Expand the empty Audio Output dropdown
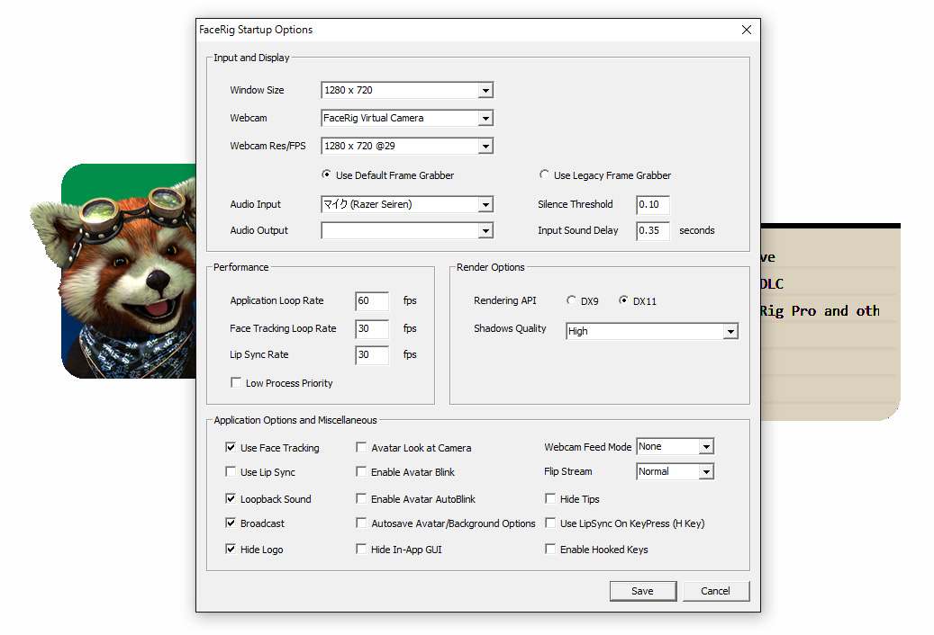 coord(485,231)
